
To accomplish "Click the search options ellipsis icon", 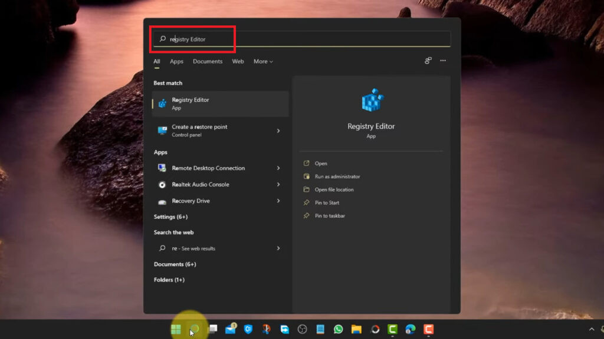I will click(x=443, y=61).
